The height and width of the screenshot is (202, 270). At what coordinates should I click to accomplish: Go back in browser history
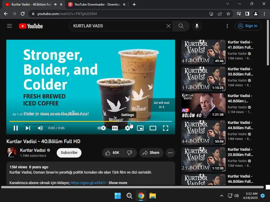click(6, 14)
